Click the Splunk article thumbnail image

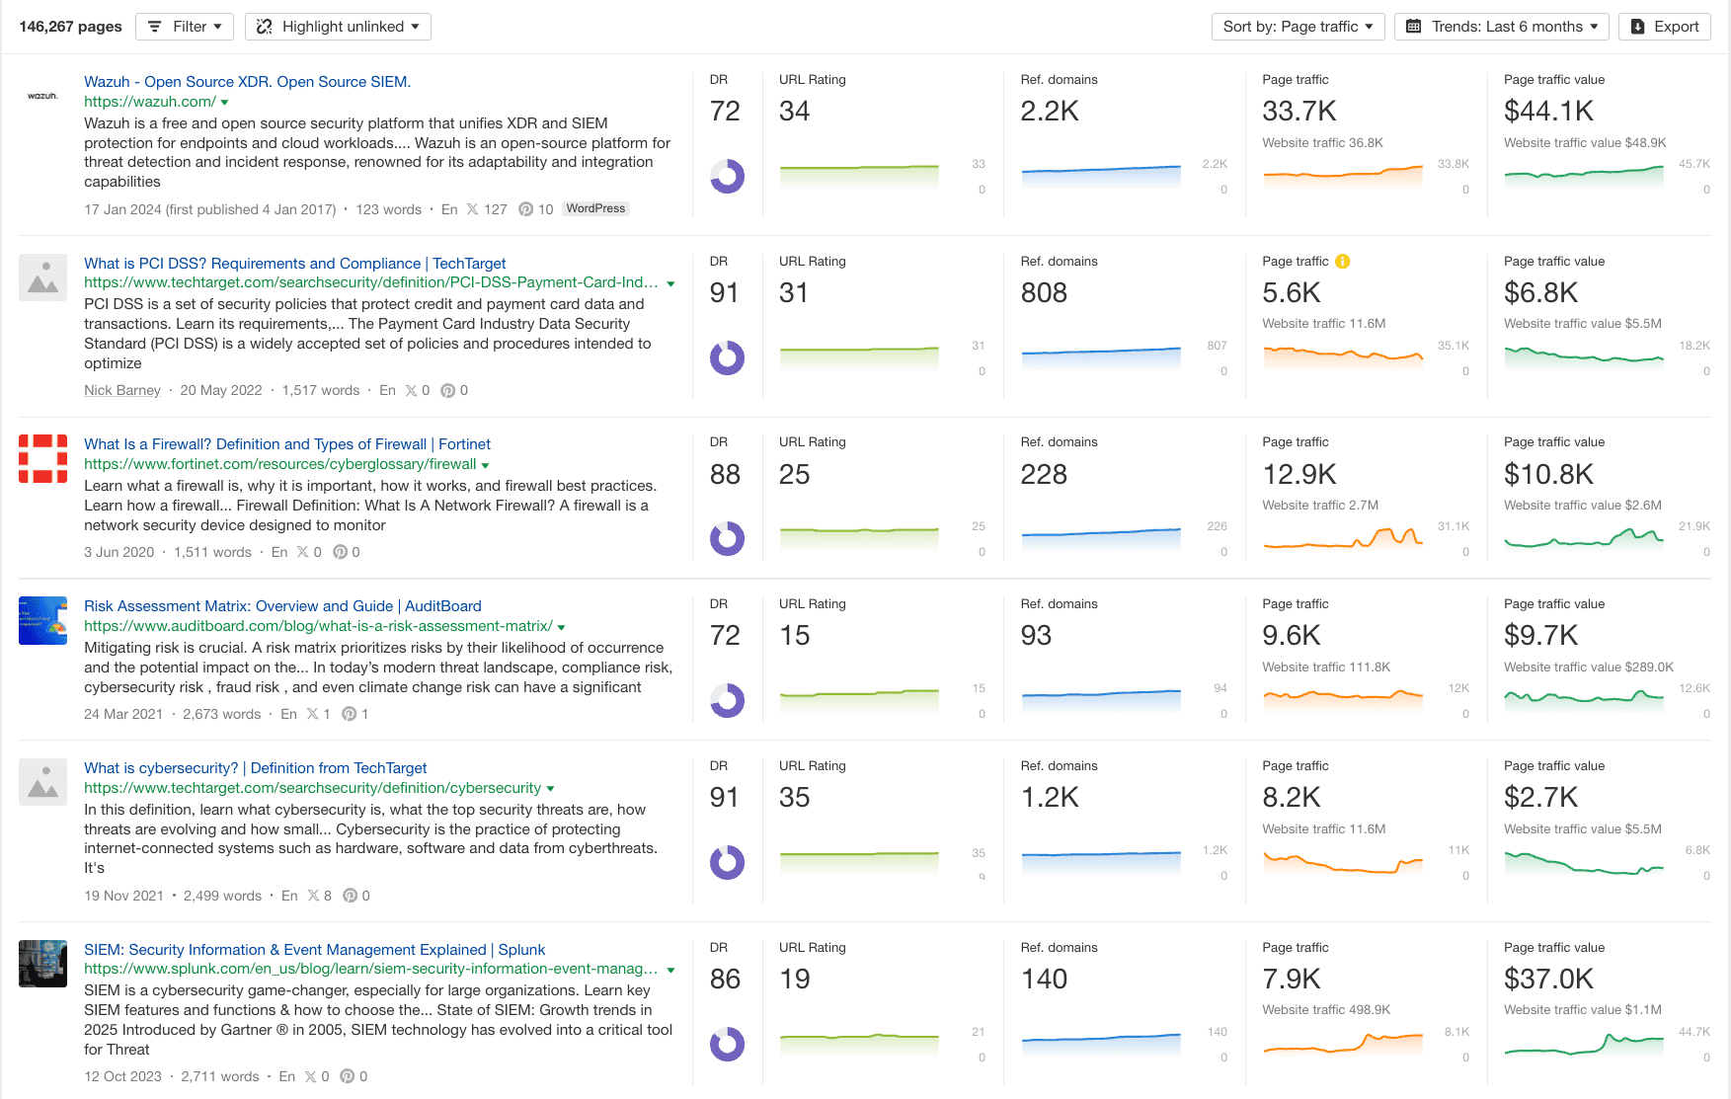pyautogui.click(x=42, y=964)
